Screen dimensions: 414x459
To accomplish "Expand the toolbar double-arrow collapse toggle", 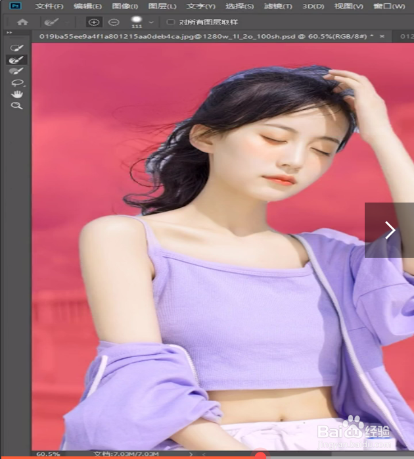I will click(9, 32).
